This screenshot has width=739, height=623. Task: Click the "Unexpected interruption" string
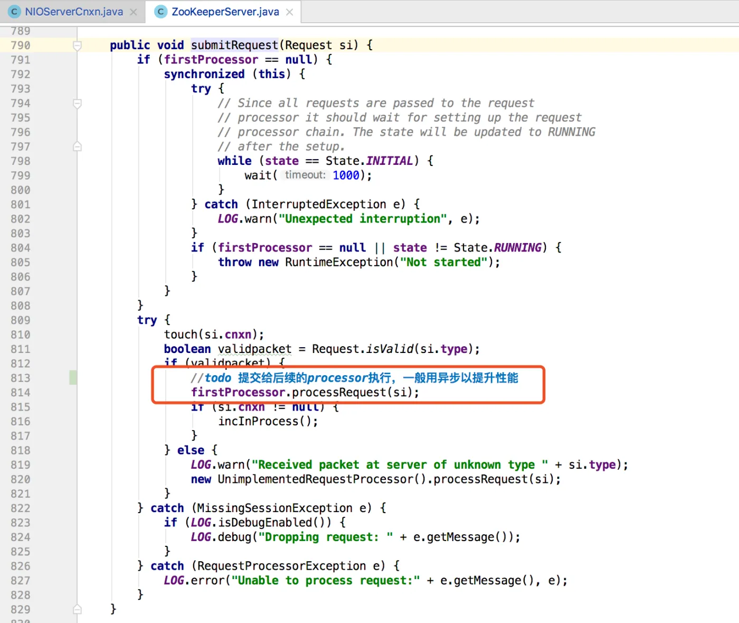pyautogui.click(x=363, y=219)
